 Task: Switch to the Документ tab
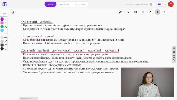point(64,4)
